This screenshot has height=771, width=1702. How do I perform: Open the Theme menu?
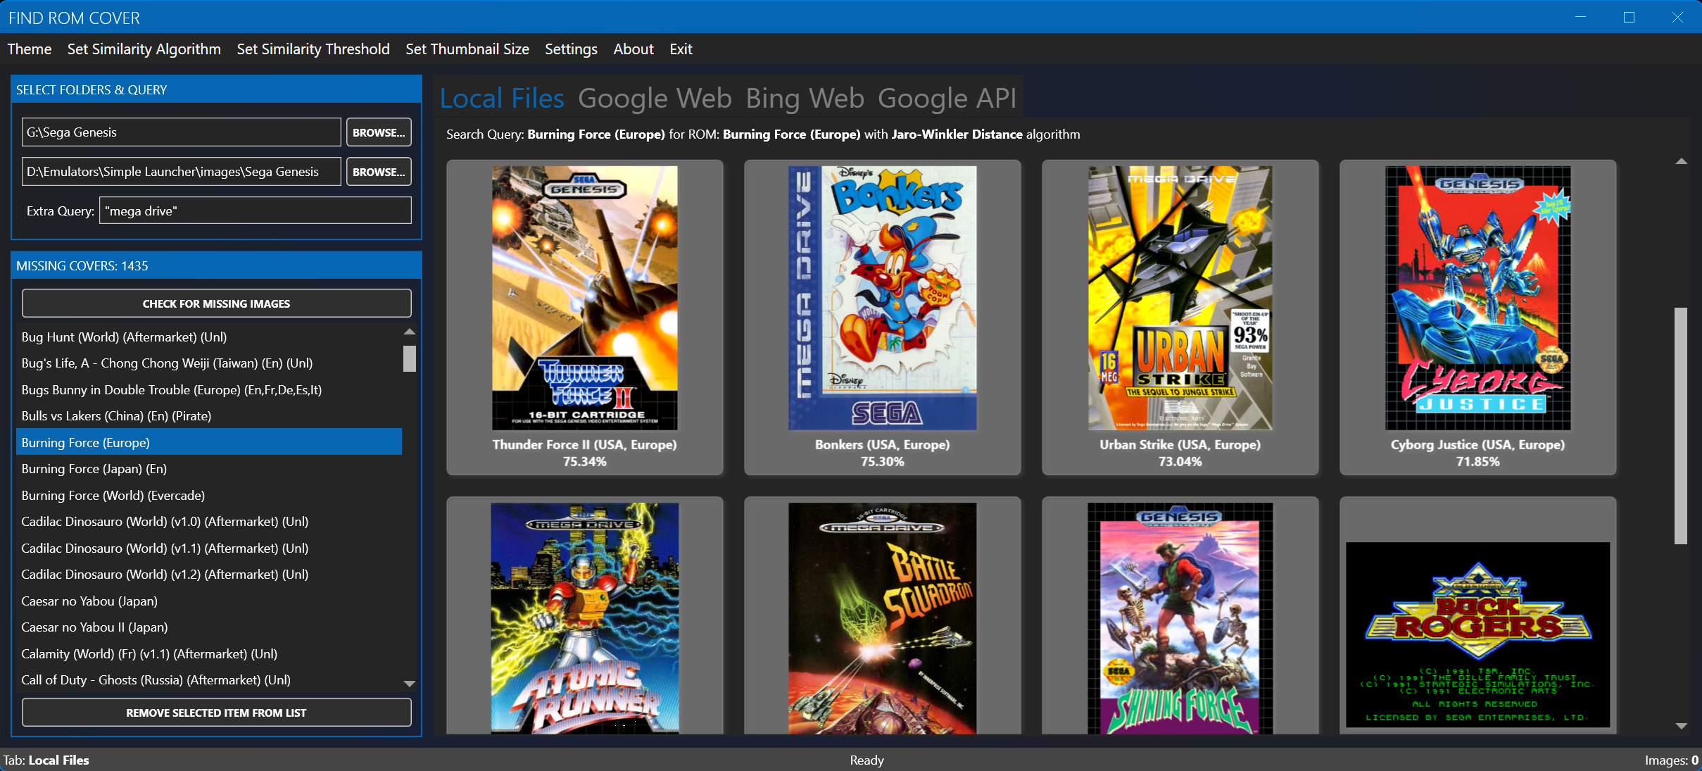30,49
